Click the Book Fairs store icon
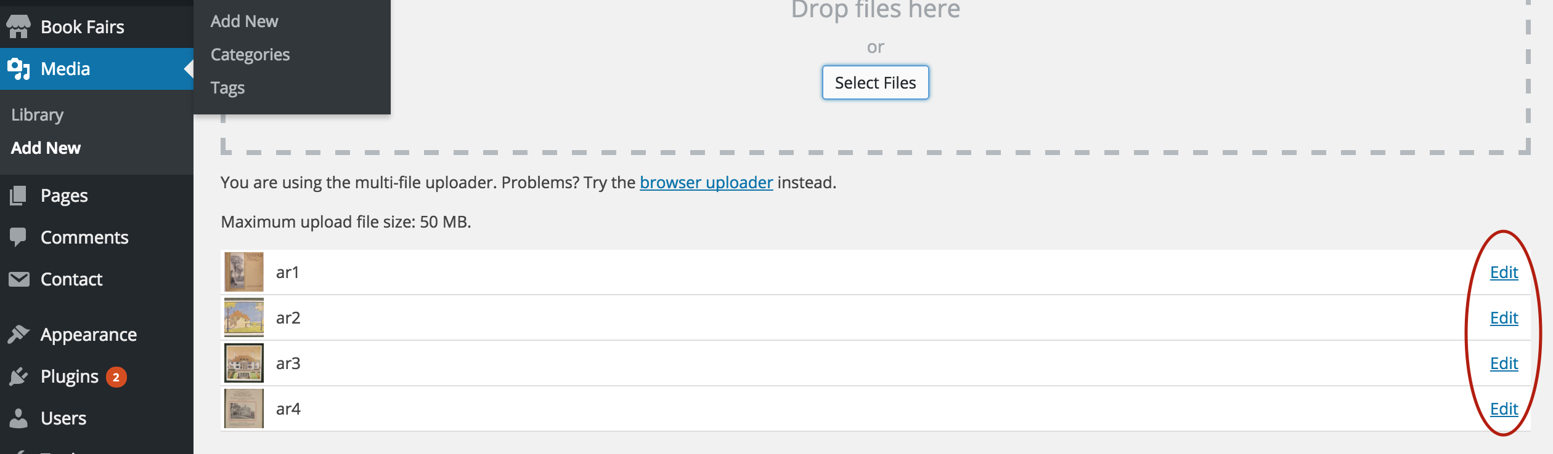This screenshot has width=1553, height=454. [18, 26]
